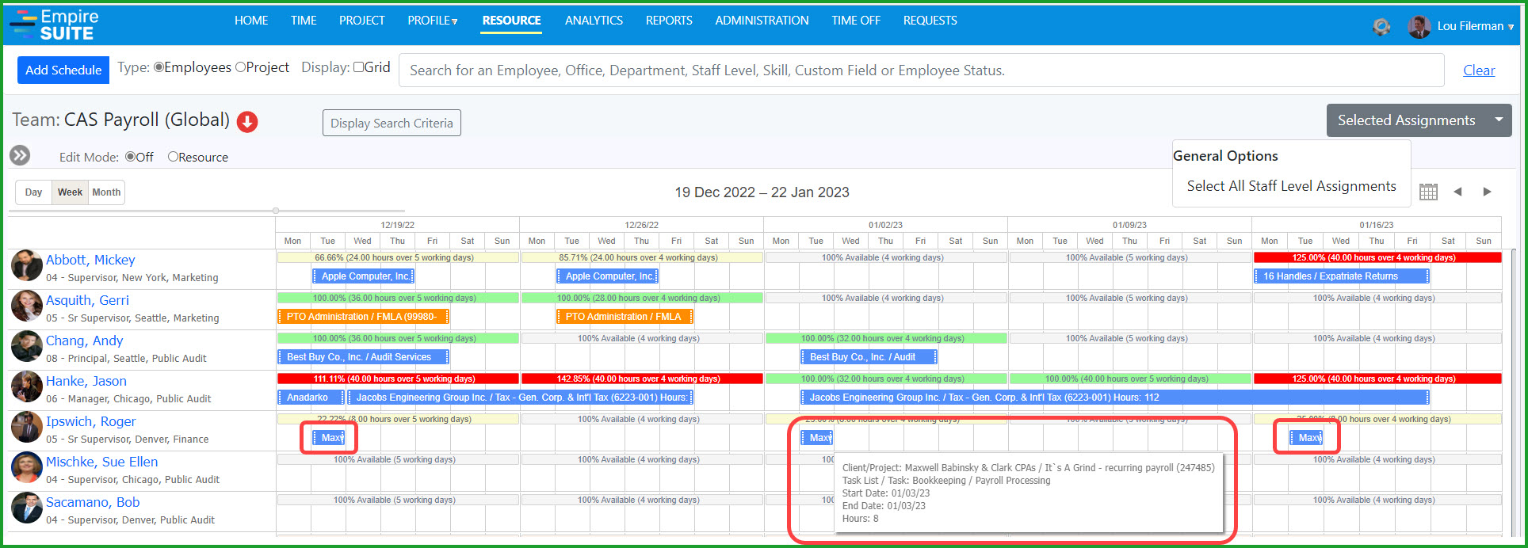Screen dimensions: 1528x548
Task: Click the Clear link
Action: click(x=1479, y=70)
